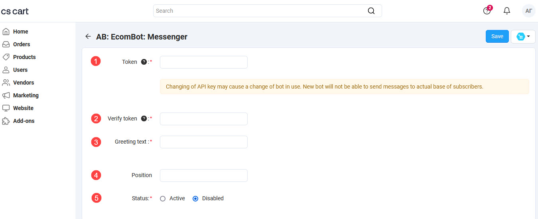Click the AB: EcomBot: Messenger page title

tap(142, 37)
